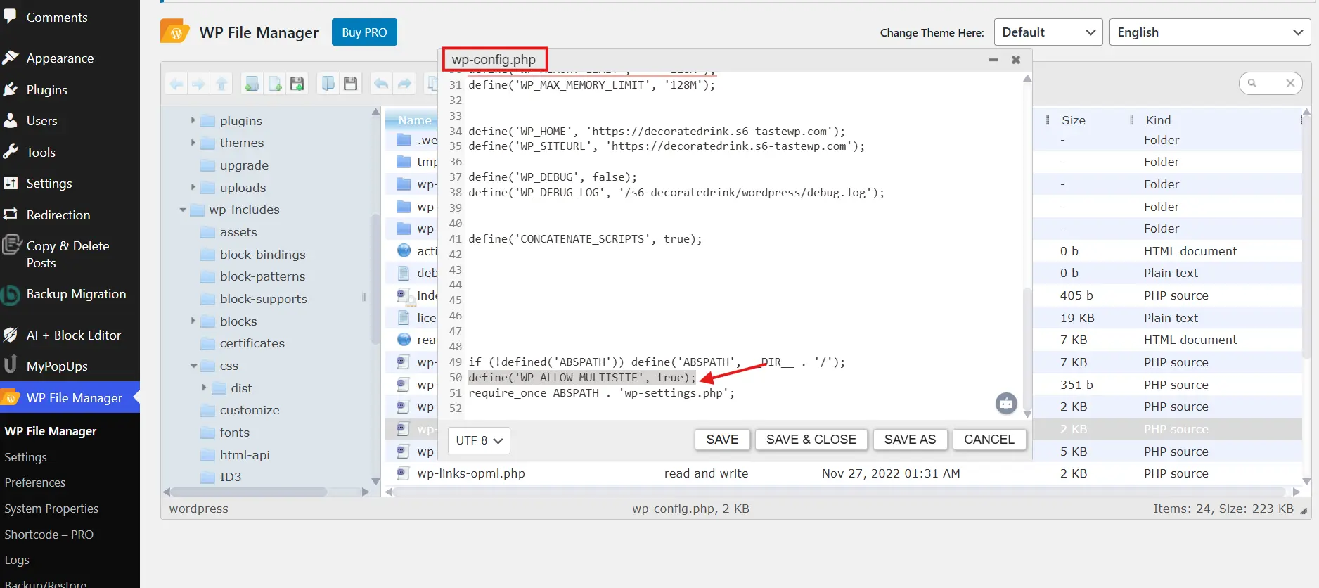Expand the uploads folder in tree
Viewport: 1319px width, 588px height.
coord(193,187)
